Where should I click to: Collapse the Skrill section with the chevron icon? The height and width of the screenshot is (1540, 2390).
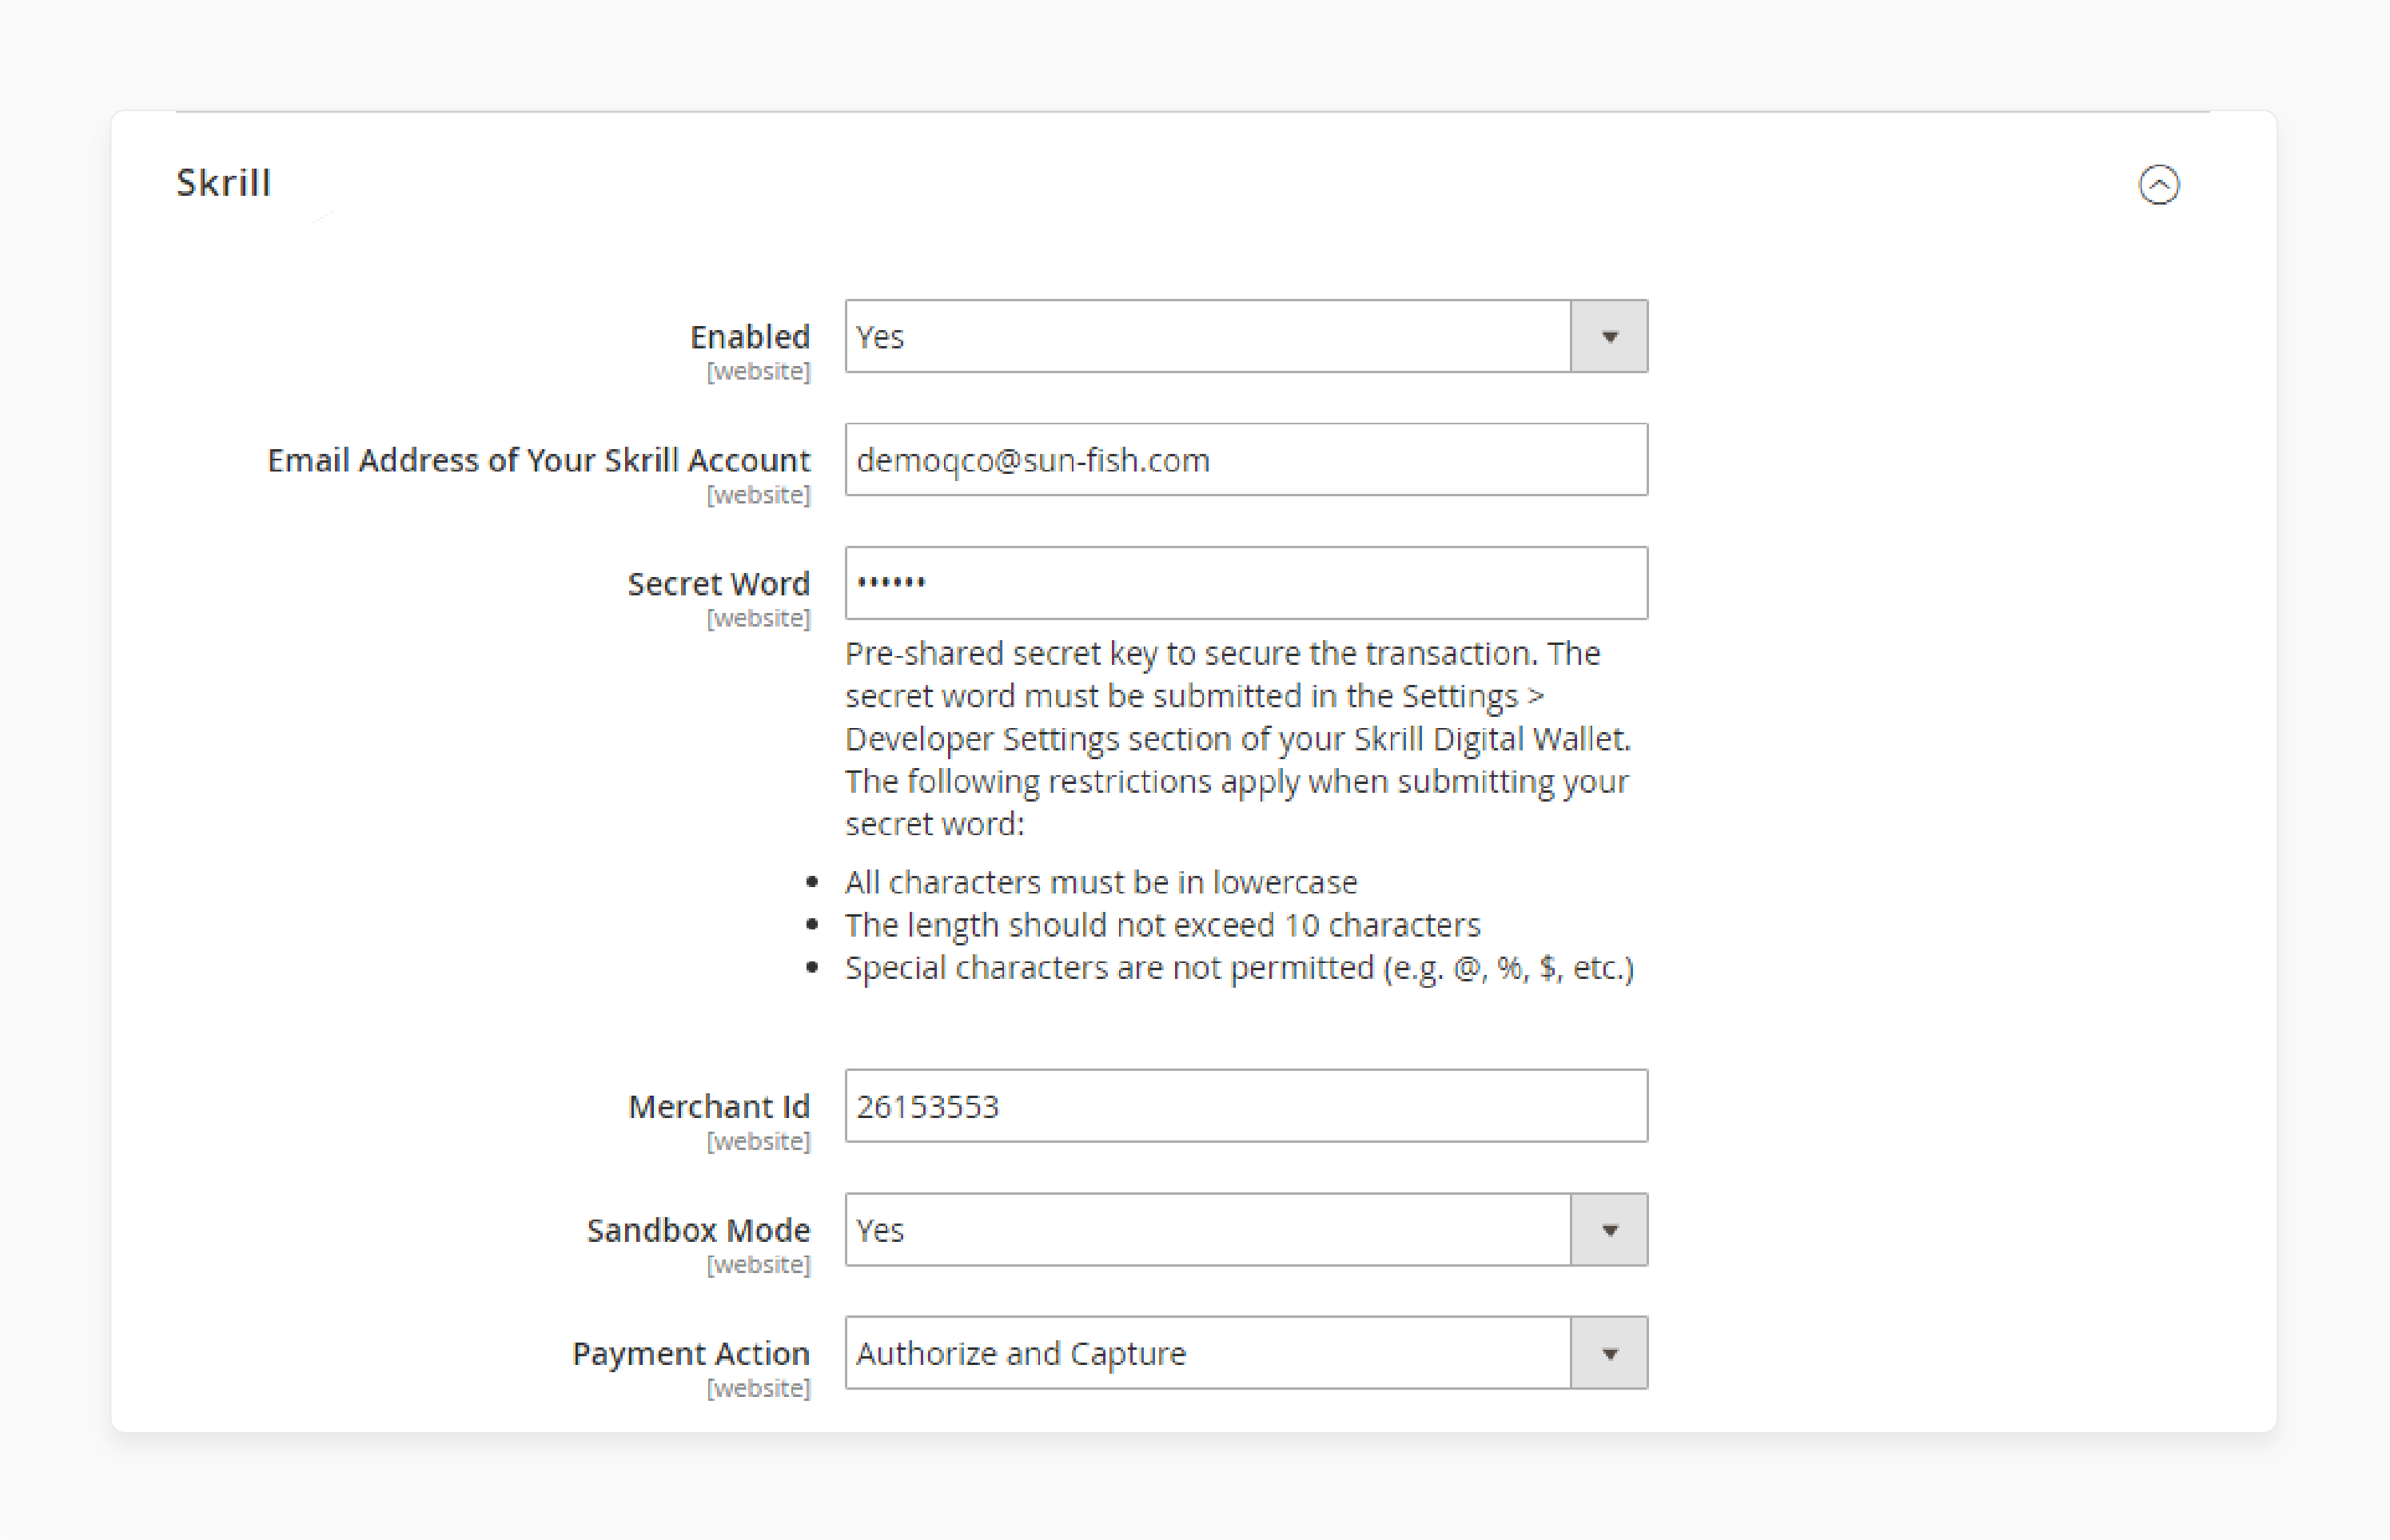coord(2158,185)
